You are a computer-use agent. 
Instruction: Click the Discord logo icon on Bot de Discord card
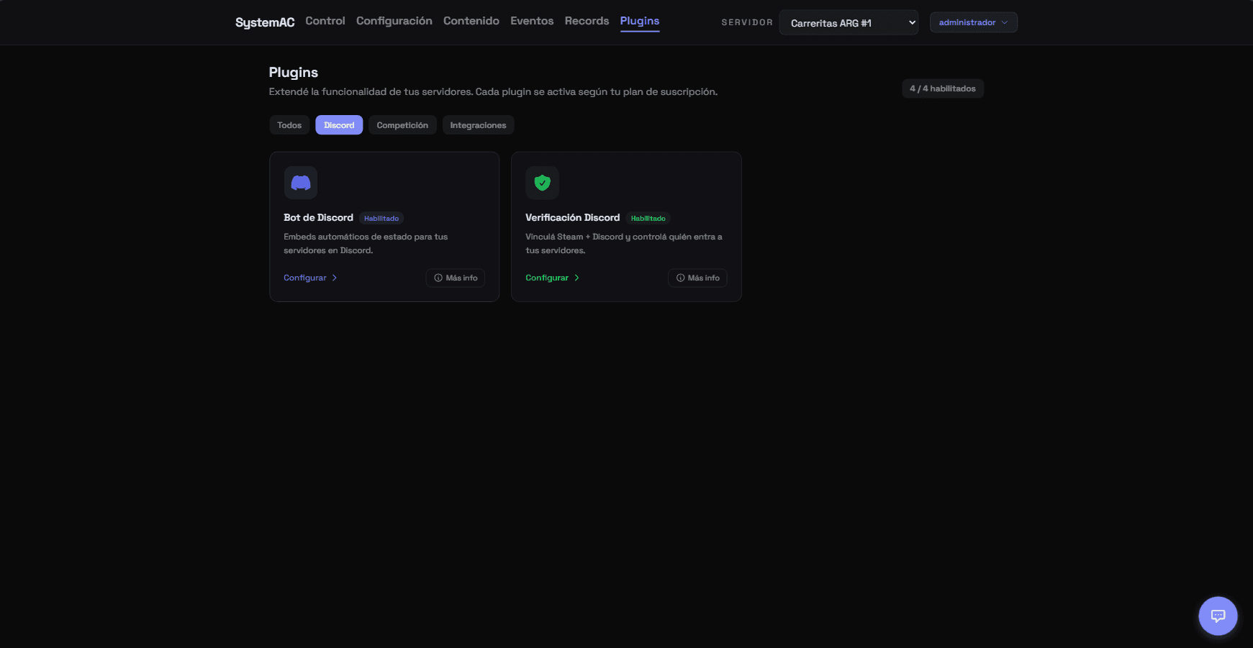click(301, 183)
